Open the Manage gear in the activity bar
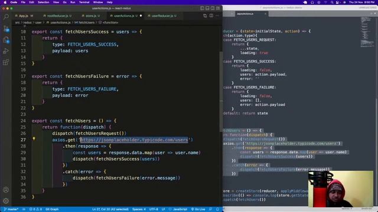This screenshot has height=212, width=378. (x=6, y=201)
